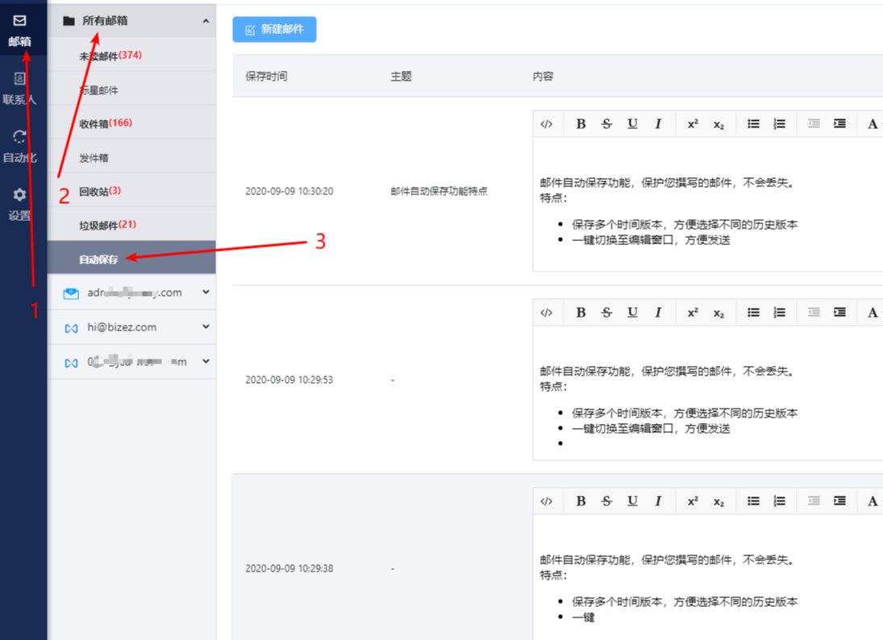
Task: Toggle bold in first editor toolbar
Action: pos(581,124)
